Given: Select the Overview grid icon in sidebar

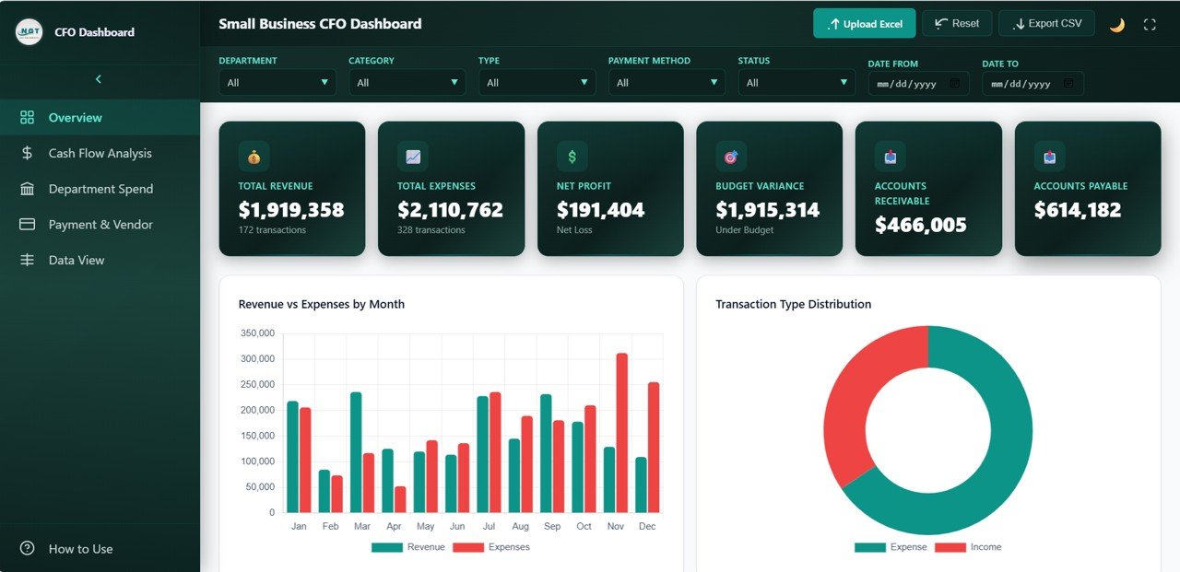Looking at the screenshot, I should tap(26, 117).
